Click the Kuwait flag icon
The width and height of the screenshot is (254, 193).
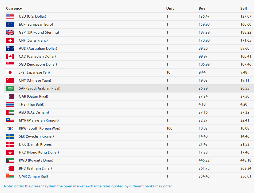(10, 160)
